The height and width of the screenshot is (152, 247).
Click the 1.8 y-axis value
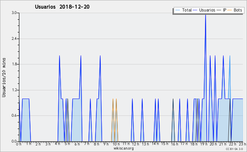point(14,64)
